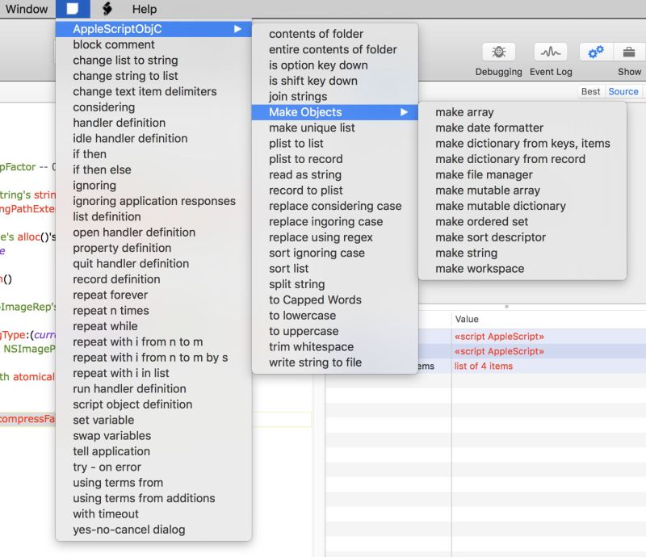Click the Value column header
646x557 pixels.
(467, 318)
